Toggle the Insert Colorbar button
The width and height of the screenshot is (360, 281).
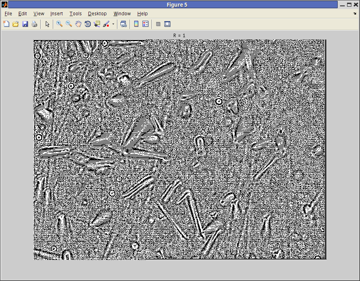click(x=136, y=24)
